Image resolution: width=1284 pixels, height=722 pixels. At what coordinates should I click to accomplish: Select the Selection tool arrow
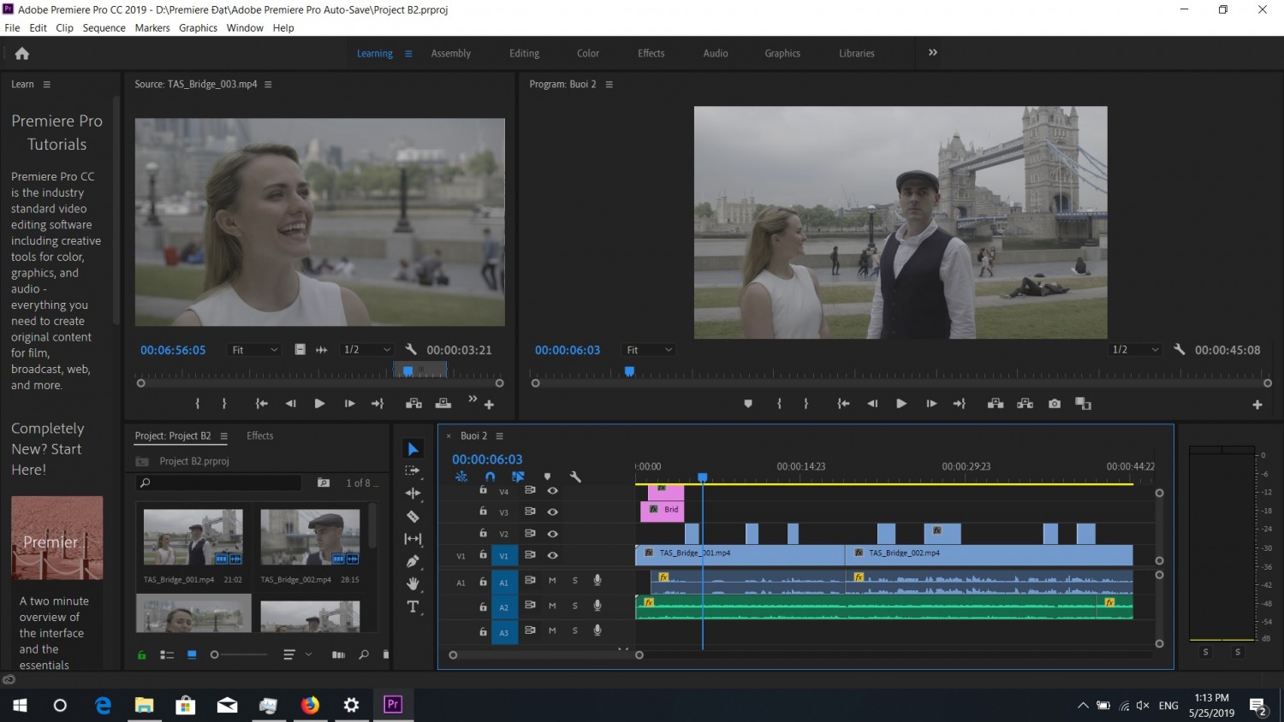[413, 449]
